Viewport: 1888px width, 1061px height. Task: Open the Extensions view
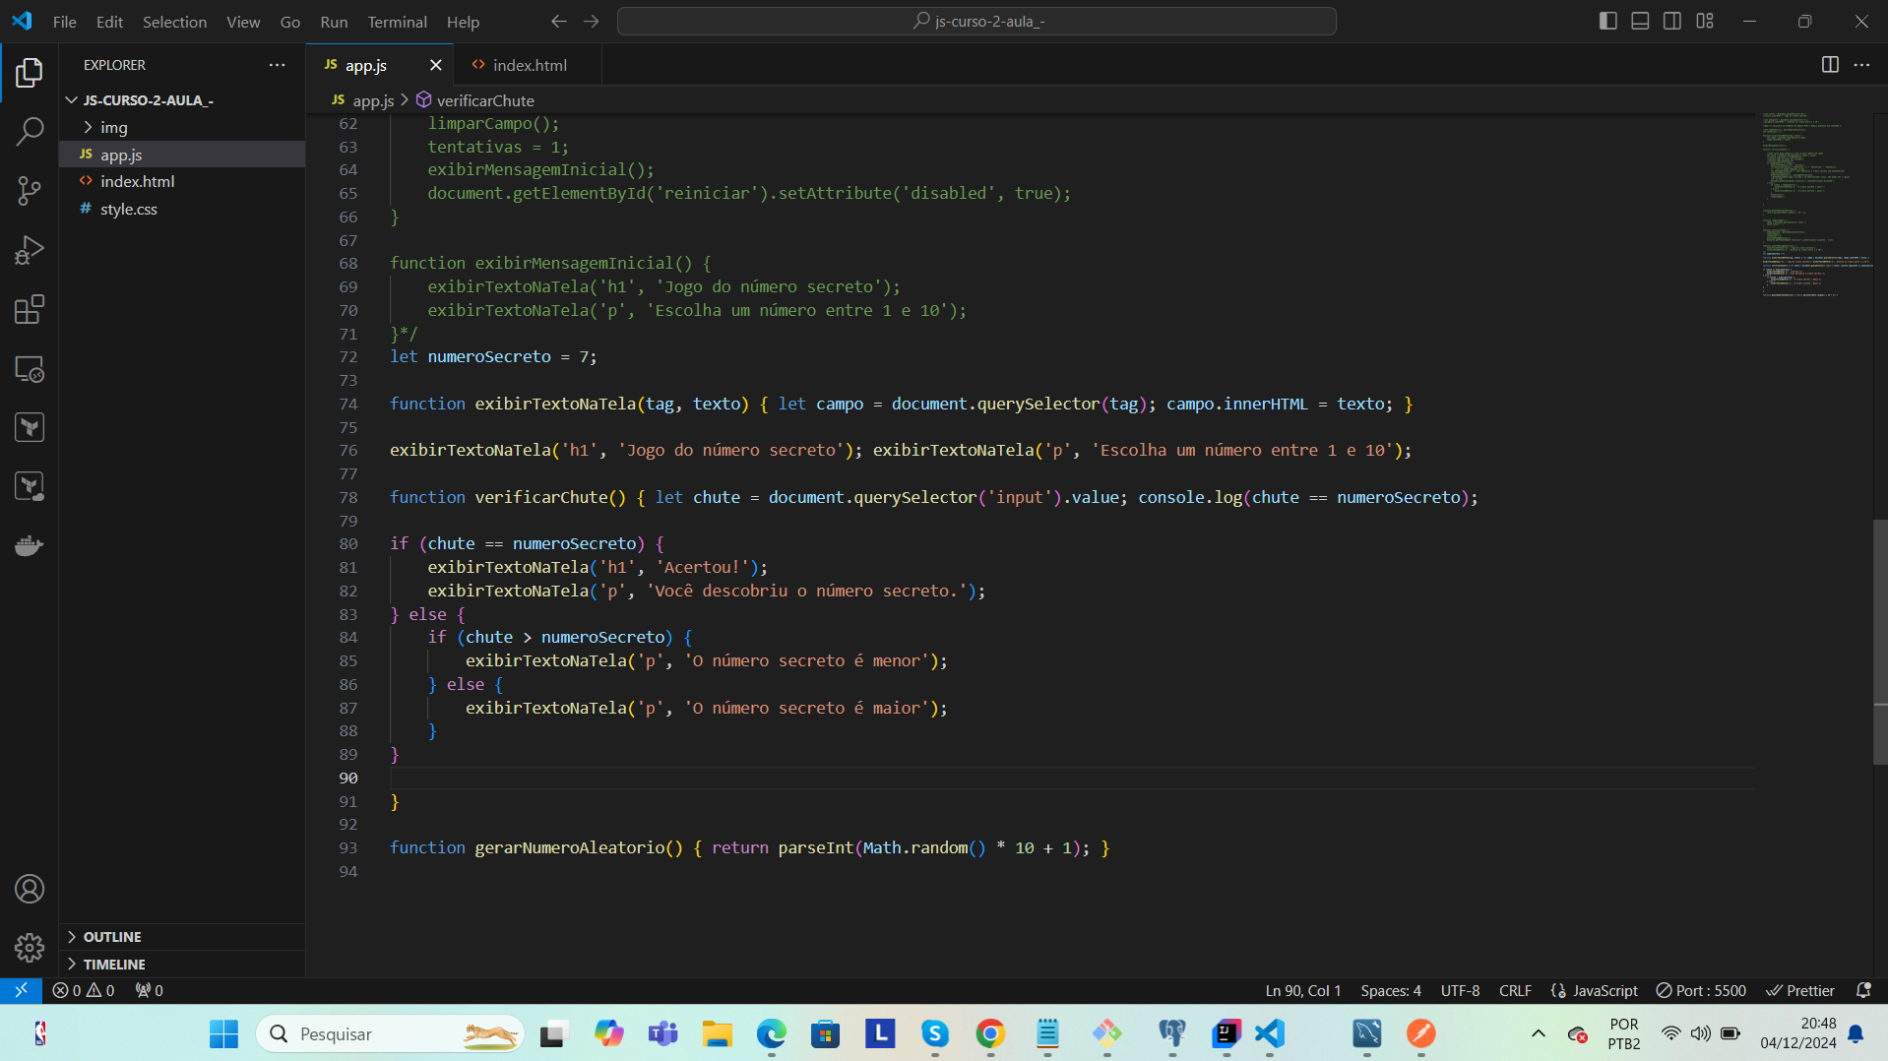click(30, 309)
